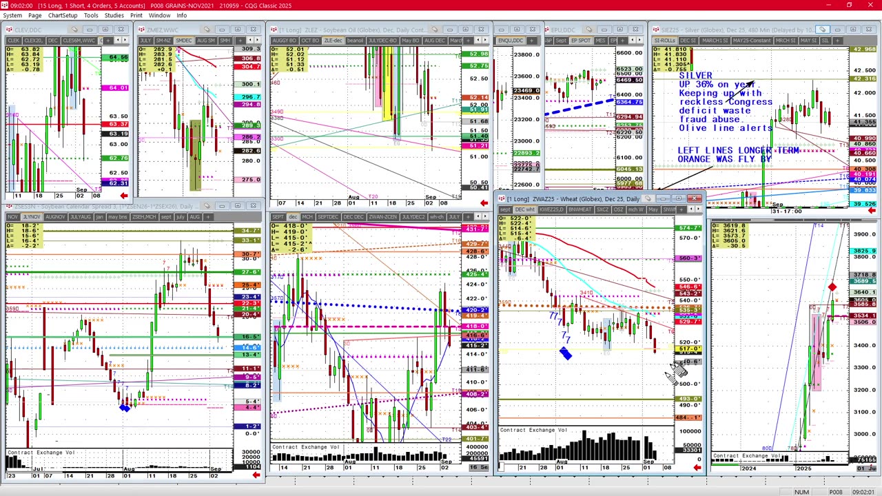Switch to SXCZ tab in Wheat window
This screenshot has width=882, height=496.
[x=603, y=209]
